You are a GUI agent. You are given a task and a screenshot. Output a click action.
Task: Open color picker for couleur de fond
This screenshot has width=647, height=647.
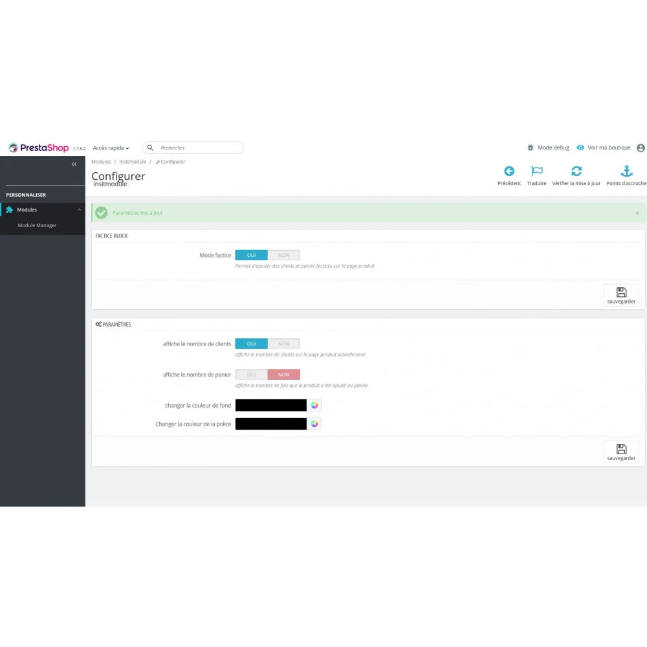click(314, 406)
